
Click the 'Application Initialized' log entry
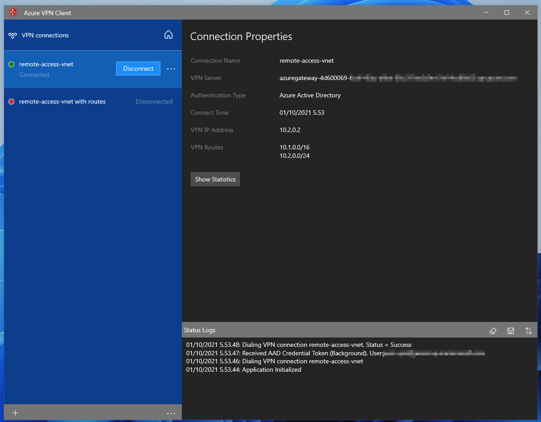click(x=244, y=370)
